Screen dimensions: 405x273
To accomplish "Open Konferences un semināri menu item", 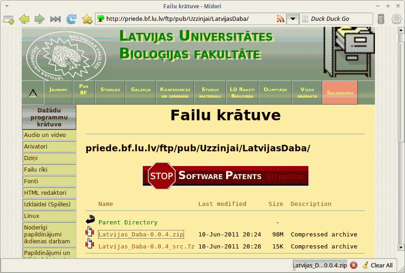I will 175,93.
